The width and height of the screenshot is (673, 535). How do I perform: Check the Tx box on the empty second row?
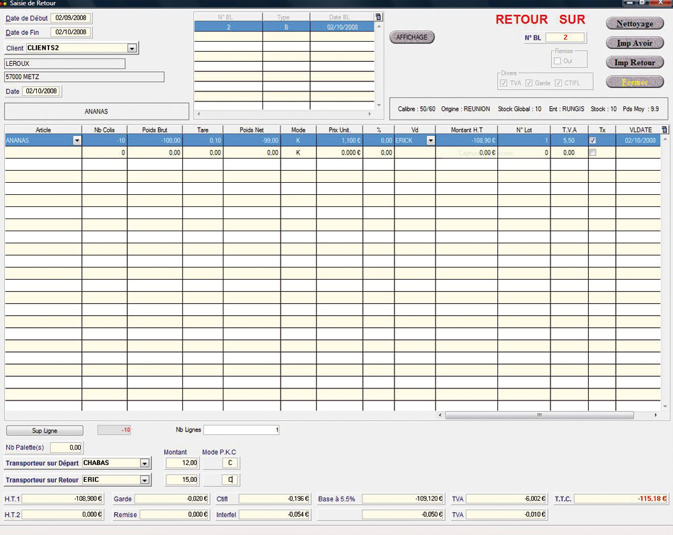tap(593, 152)
